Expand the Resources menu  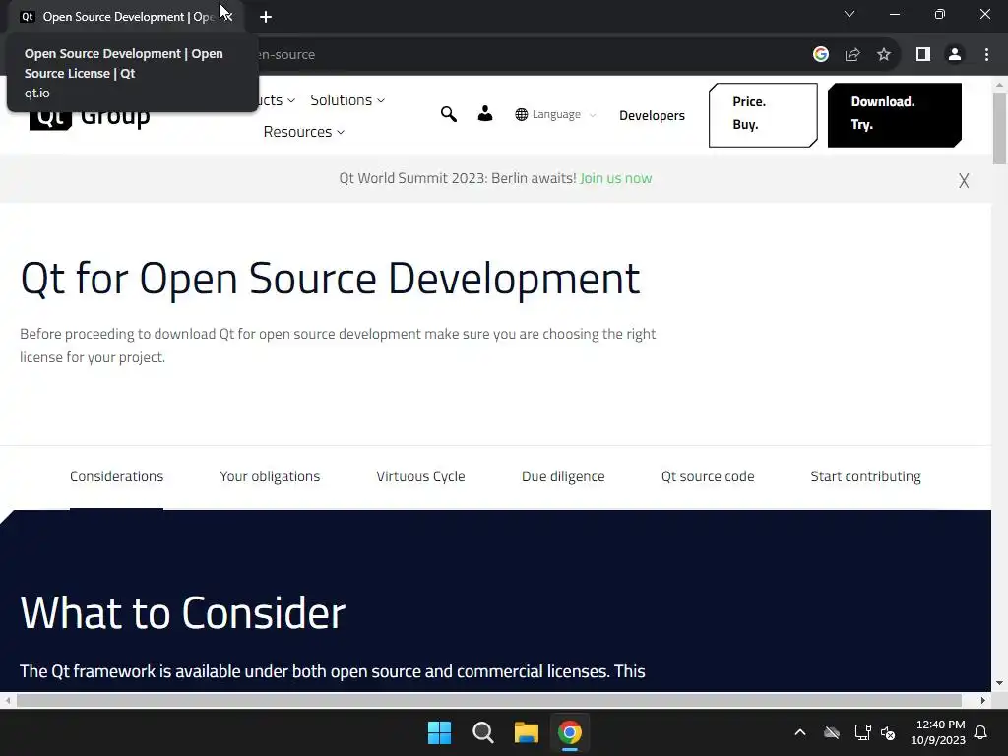(304, 132)
